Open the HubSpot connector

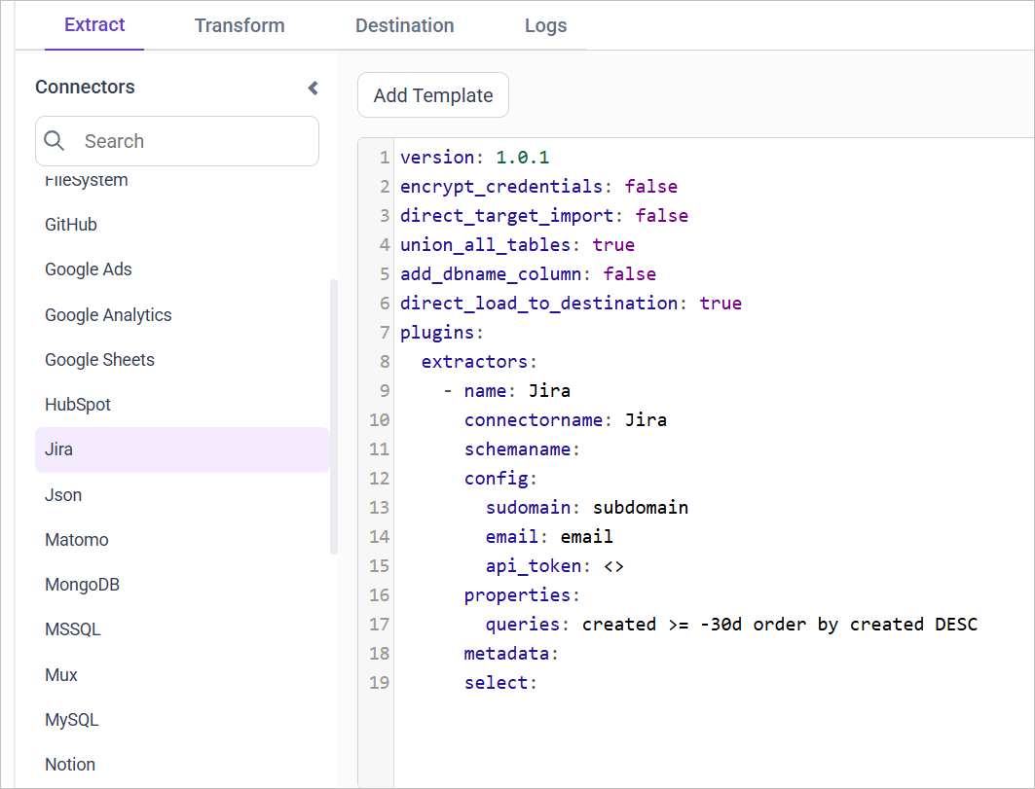78,404
